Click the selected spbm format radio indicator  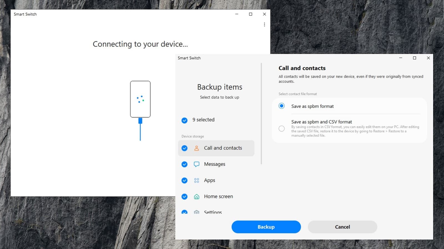tap(281, 106)
